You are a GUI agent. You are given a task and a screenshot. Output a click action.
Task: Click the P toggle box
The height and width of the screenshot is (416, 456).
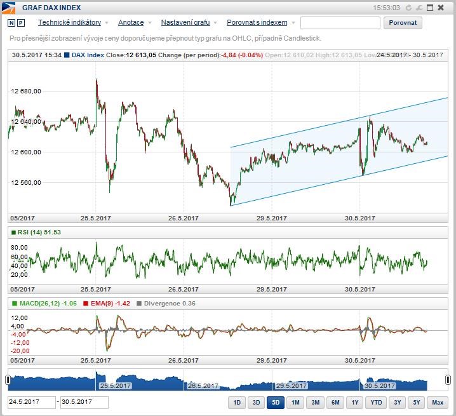click(x=21, y=23)
